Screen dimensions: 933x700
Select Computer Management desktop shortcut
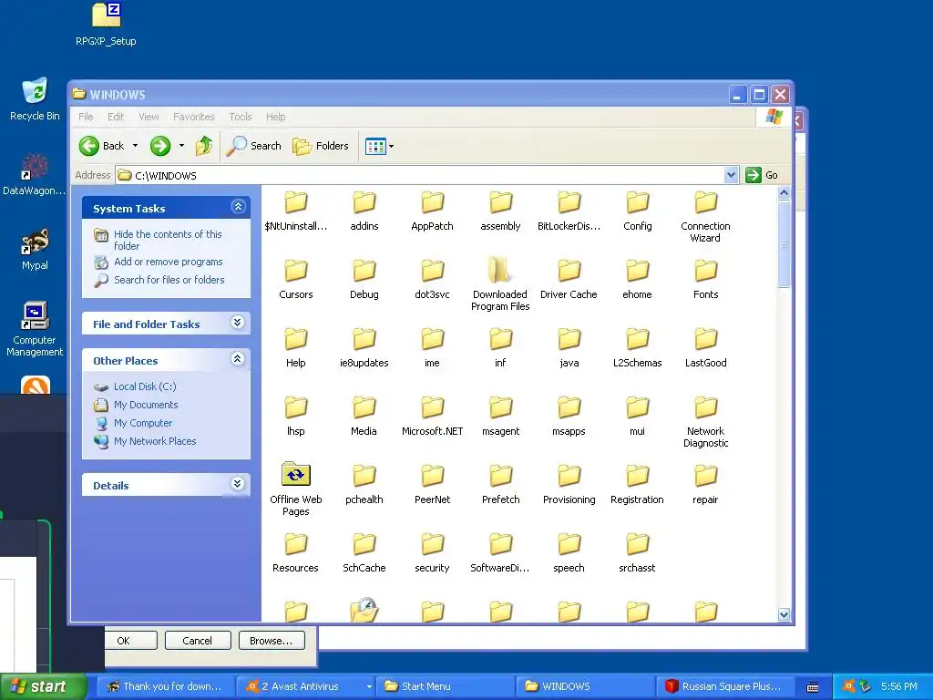coord(36,329)
